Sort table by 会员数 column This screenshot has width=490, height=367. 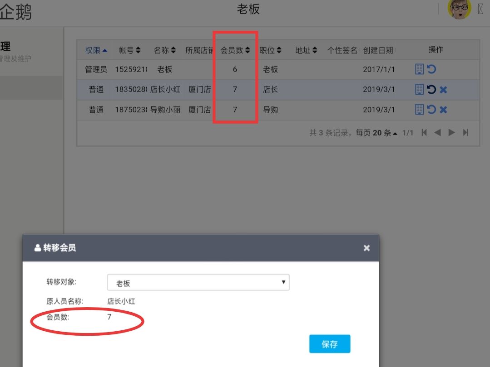coord(235,50)
